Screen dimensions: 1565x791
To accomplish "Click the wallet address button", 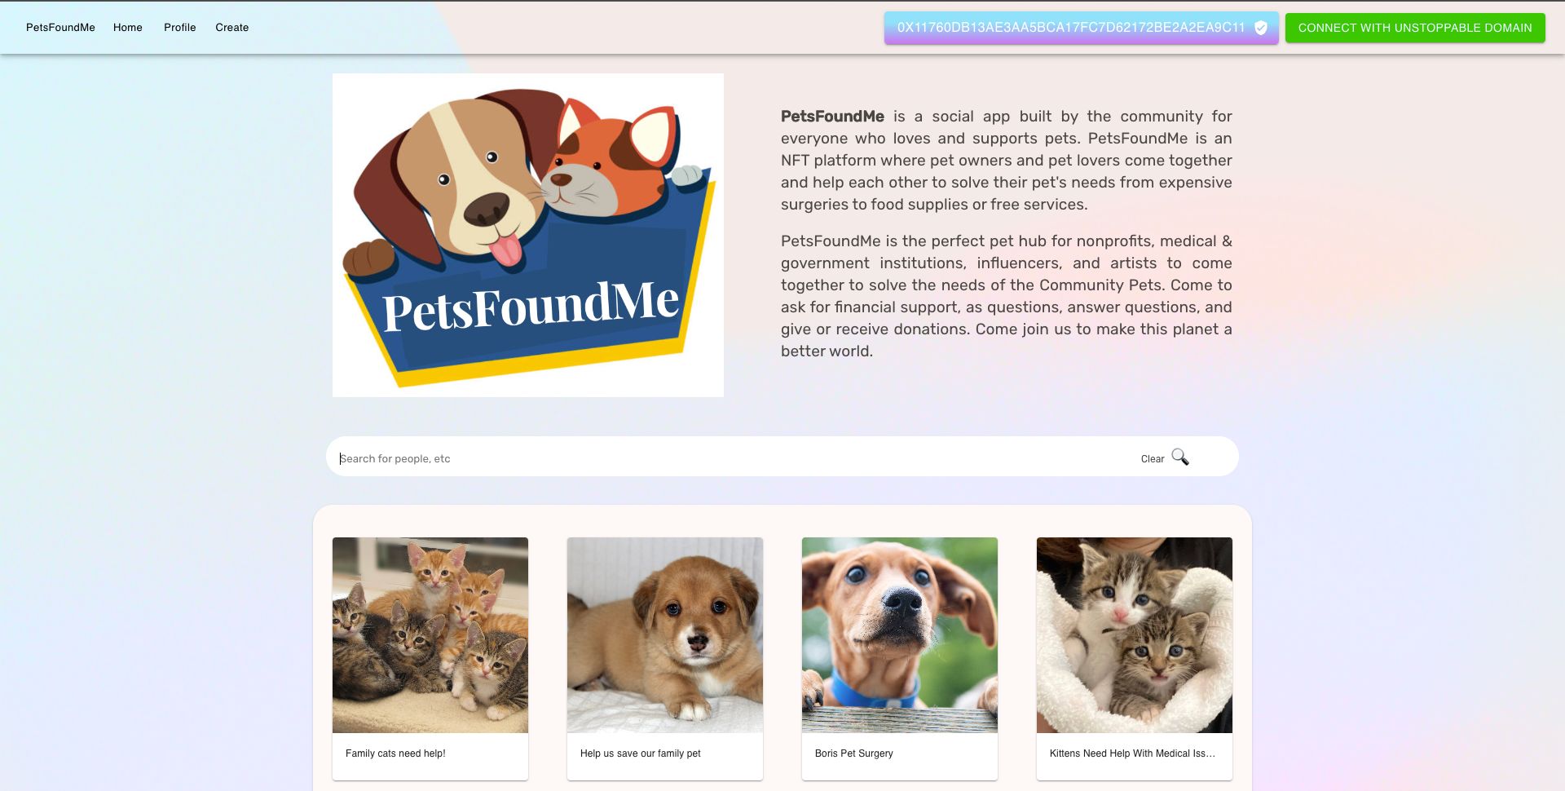I will pos(1081,28).
